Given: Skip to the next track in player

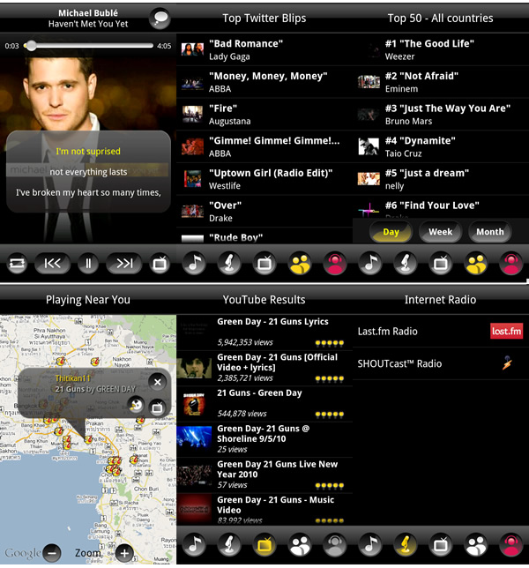Looking at the screenshot, I should click(123, 264).
